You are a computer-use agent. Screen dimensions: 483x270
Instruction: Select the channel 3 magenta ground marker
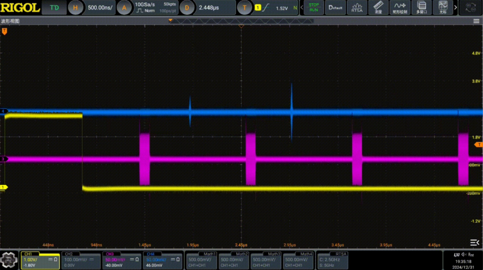click(3, 159)
